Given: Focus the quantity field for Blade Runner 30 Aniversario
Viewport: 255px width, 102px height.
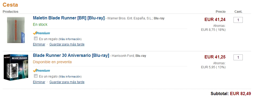Looking at the screenshot, I should click(238, 57).
